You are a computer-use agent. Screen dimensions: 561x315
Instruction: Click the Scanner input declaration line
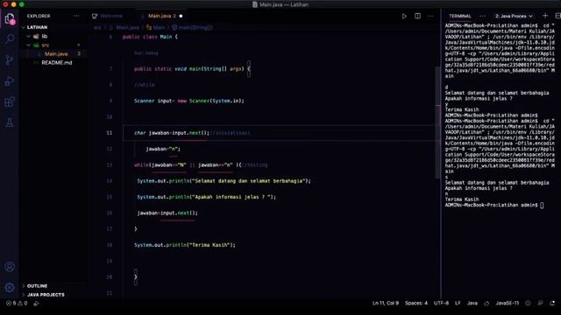[x=189, y=101]
